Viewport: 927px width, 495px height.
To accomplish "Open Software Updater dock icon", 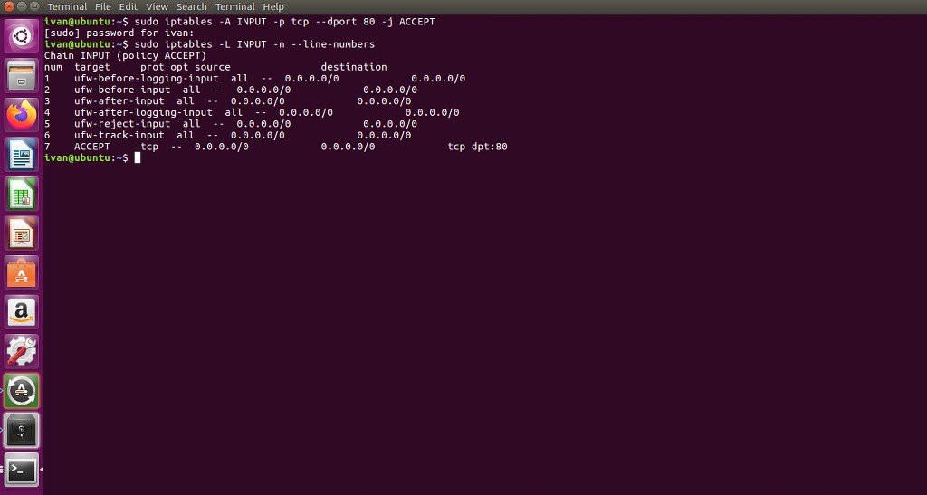I will (x=22, y=391).
